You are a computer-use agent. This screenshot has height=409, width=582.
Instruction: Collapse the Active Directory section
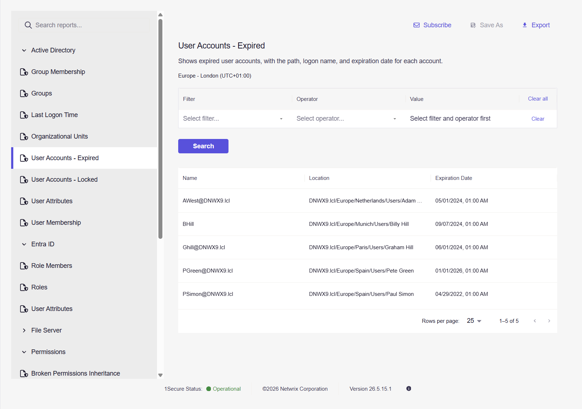pyautogui.click(x=24, y=50)
